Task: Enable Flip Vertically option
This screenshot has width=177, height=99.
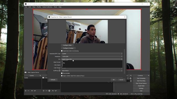Action: (x=62, y=73)
